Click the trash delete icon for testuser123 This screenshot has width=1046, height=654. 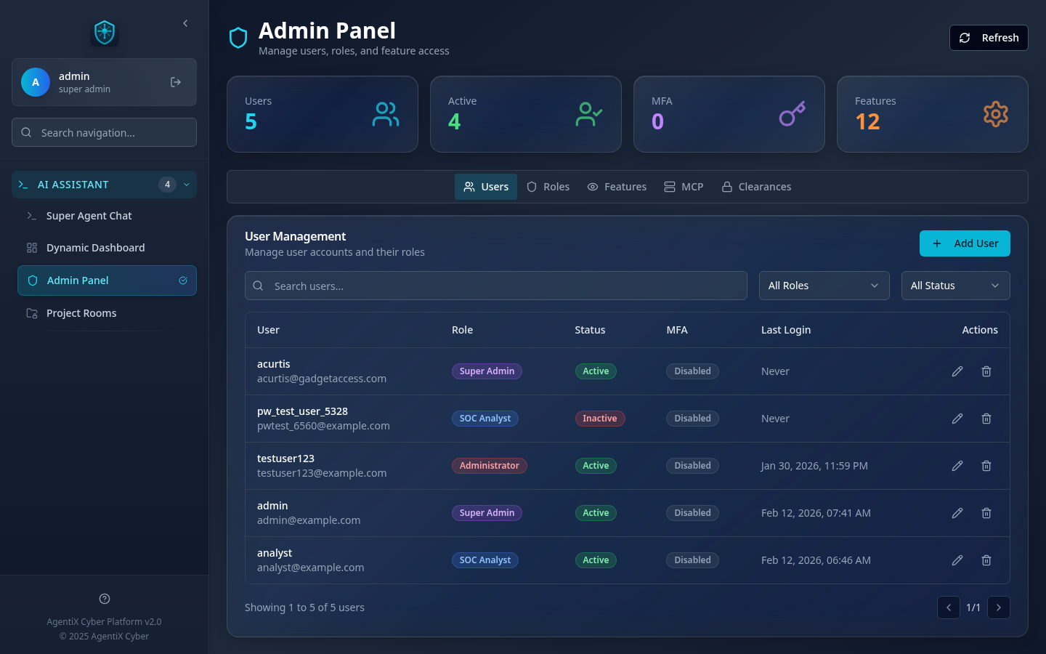[x=986, y=465]
